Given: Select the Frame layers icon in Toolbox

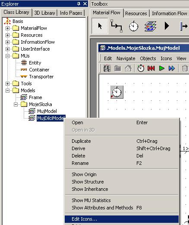Looking at the screenshot, I should coord(150,26).
